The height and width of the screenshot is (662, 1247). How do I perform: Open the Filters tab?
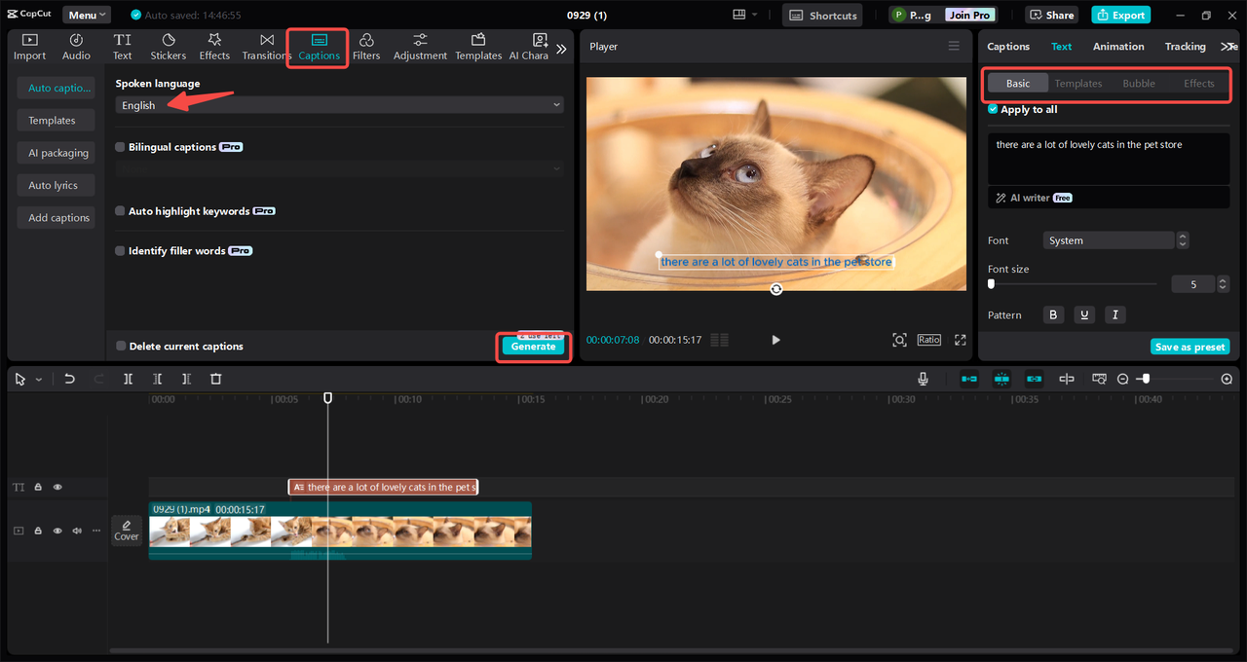pos(366,47)
